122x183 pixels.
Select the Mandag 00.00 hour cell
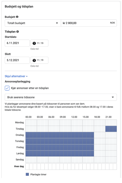tap(27, 123)
